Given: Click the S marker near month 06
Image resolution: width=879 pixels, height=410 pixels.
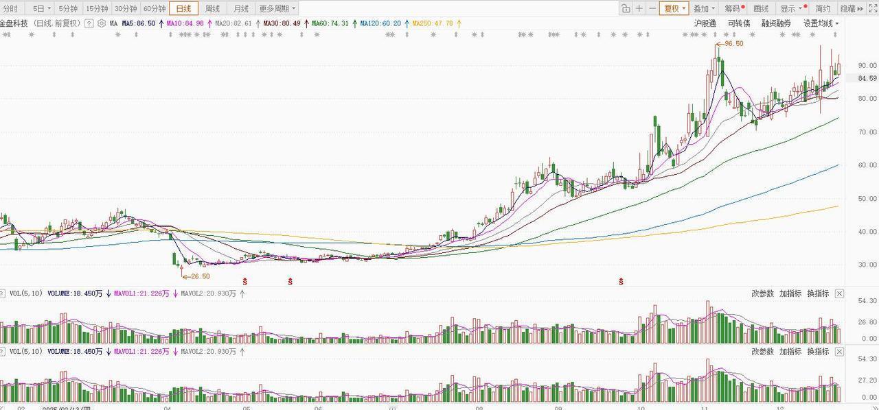Looking at the screenshot, I should pos(290,282).
